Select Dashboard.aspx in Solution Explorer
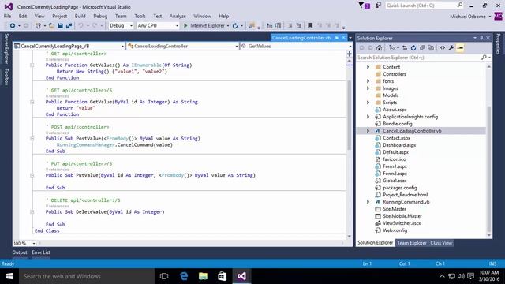Viewport: 505px width, 284px height. tap(399, 145)
